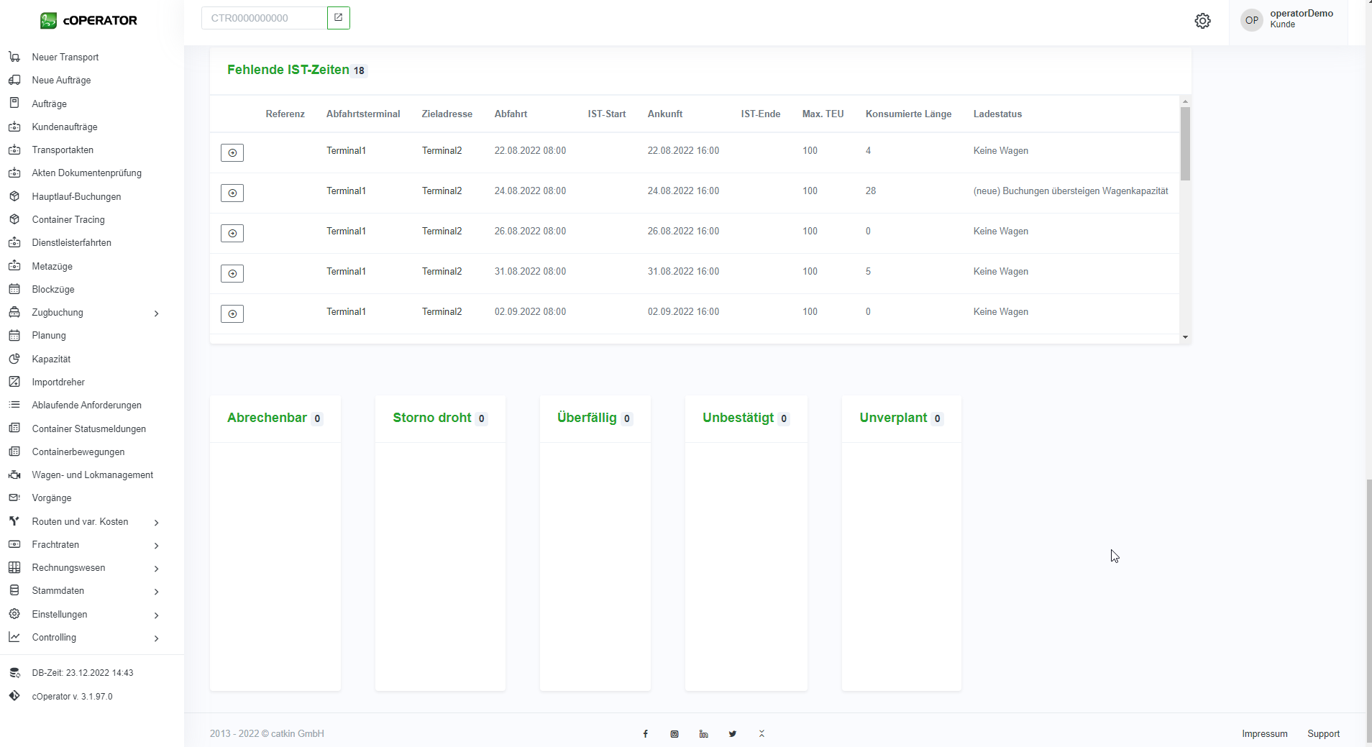This screenshot has height=747, width=1372.
Task: Expand the Stammdaten menu section
Action: [x=156, y=591]
